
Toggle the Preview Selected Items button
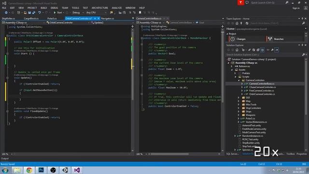(x=277, y=50)
